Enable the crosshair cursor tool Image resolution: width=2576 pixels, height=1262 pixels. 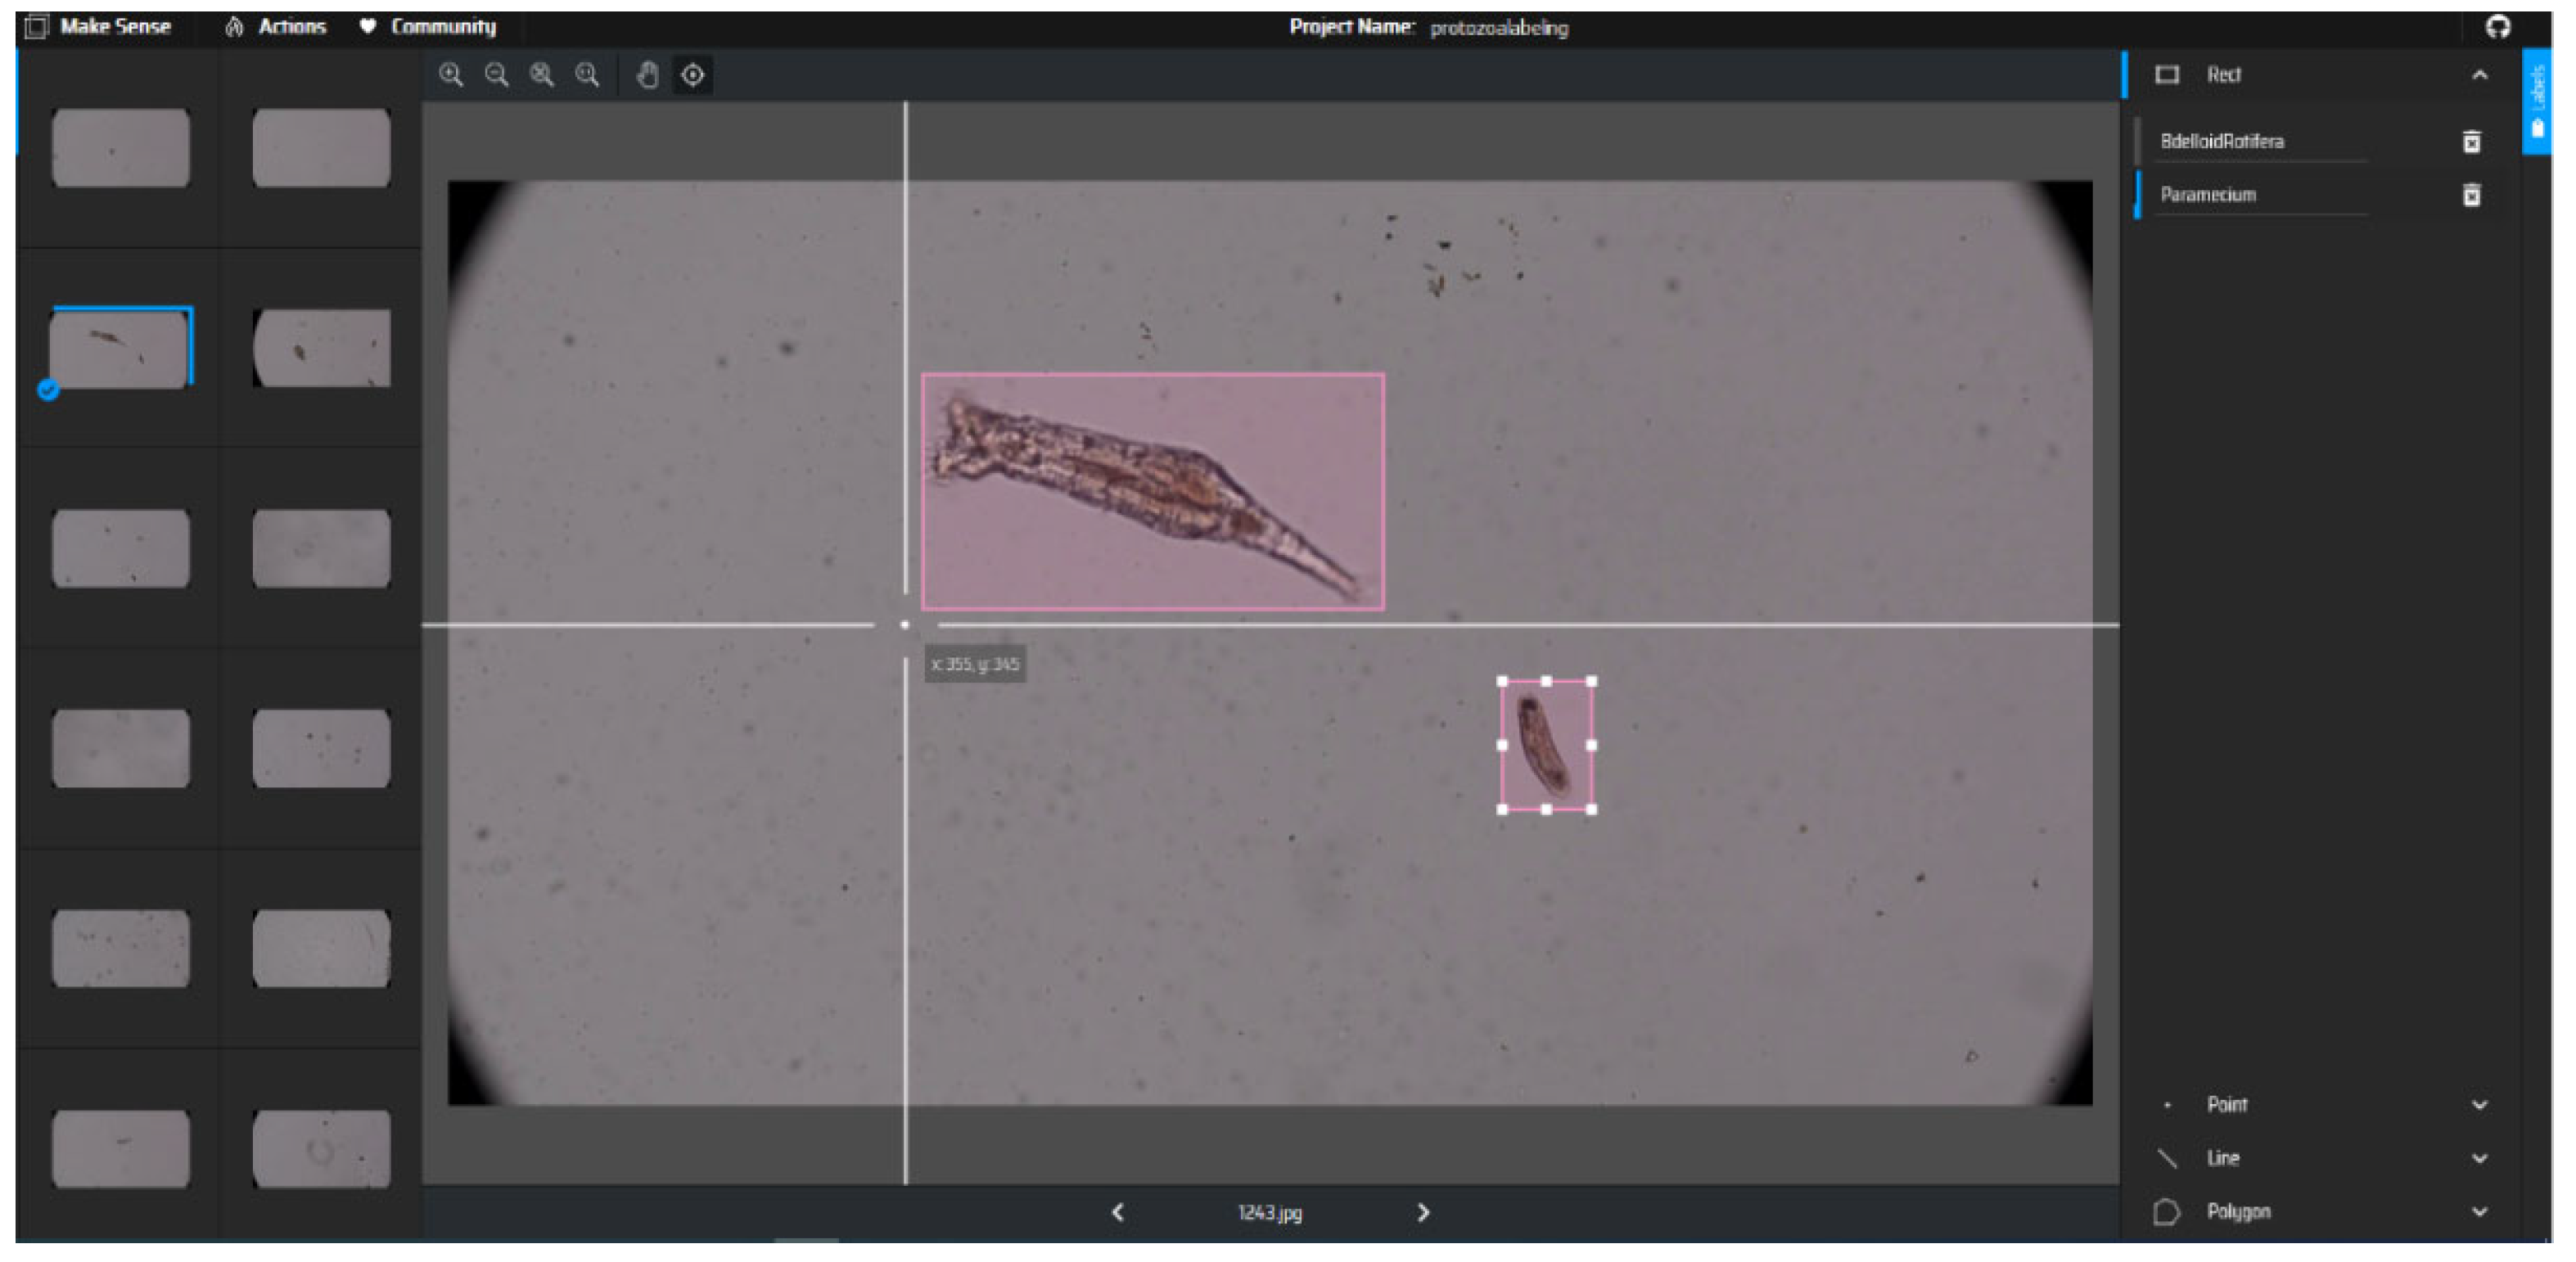tap(693, 75)
